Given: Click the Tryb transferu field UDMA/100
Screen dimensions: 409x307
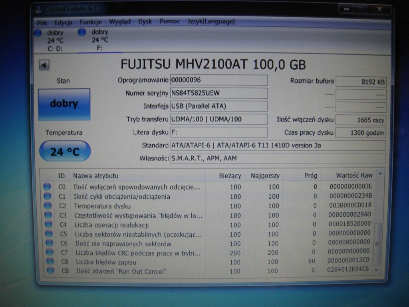Looking at the screenshot, I should (x=219, y=119).
